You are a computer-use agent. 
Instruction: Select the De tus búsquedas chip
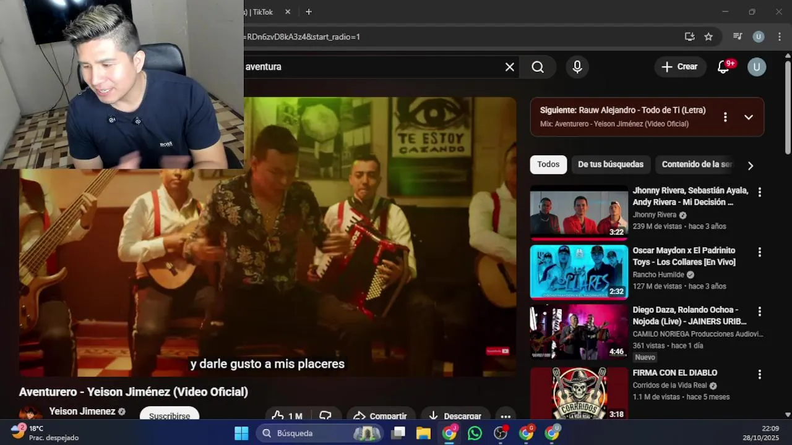click(611, 164)
